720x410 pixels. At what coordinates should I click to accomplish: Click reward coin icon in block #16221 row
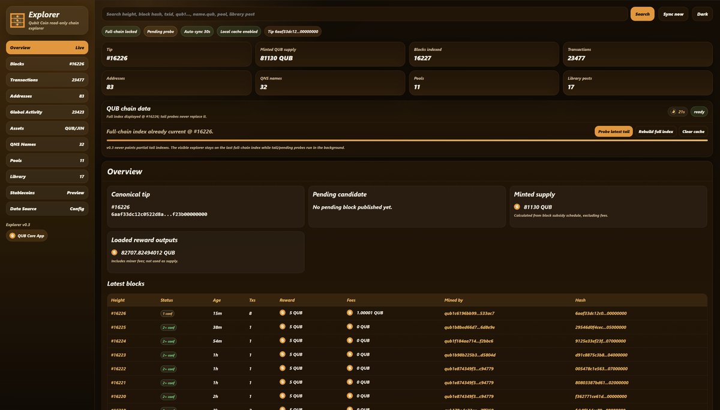[x=283, y=382]
